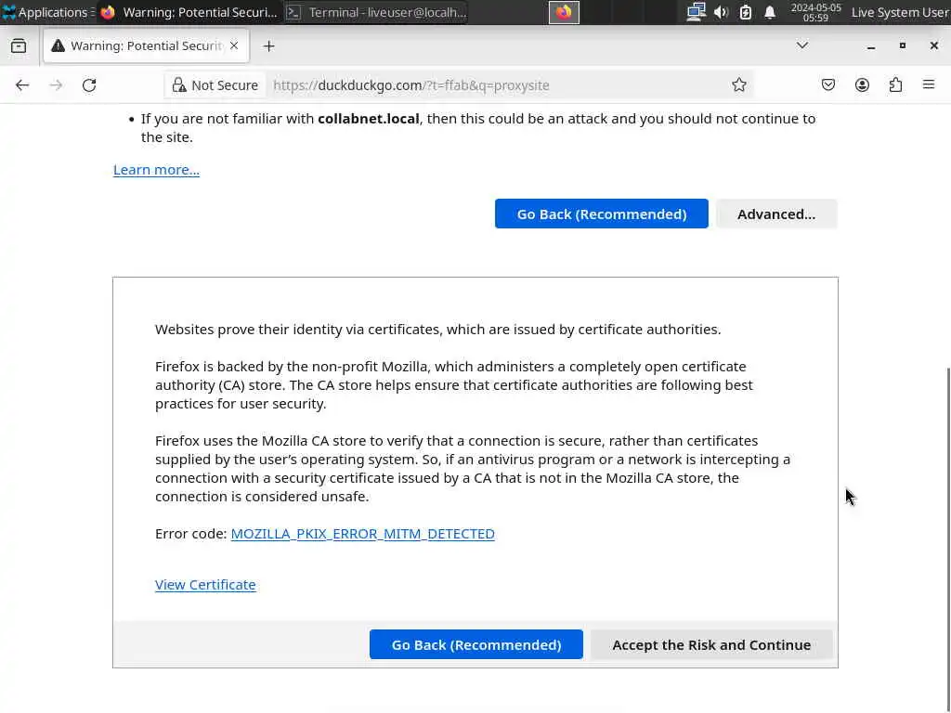Image resolution: width=951 pixels, height=713 pixels.
Task: Open the Extensions puzzle icon
Action: (x=896, y=84)
